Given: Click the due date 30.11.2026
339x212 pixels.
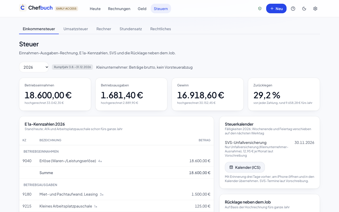Looking at the screenshot, I should pyautogui.click(x=304, y=143).
